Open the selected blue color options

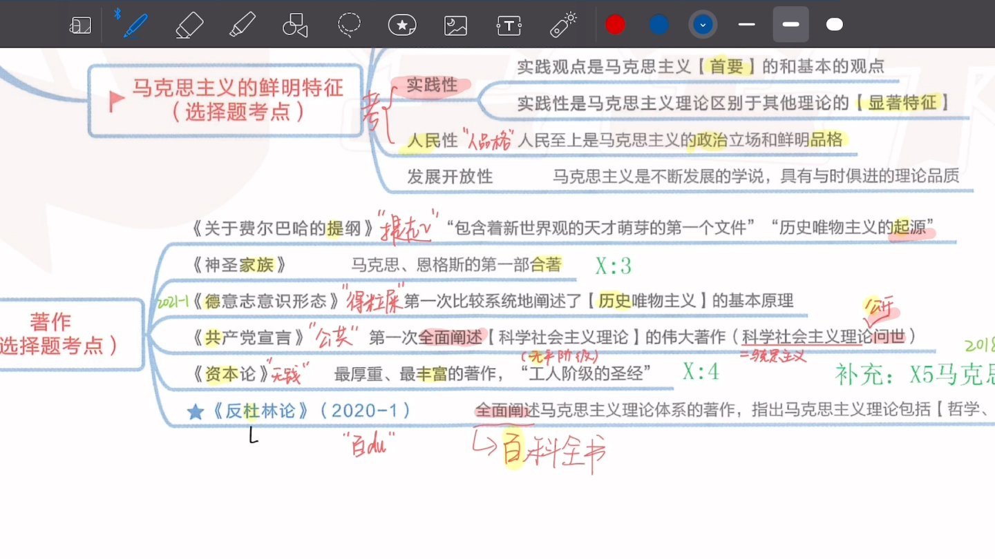tap(703, 25)
